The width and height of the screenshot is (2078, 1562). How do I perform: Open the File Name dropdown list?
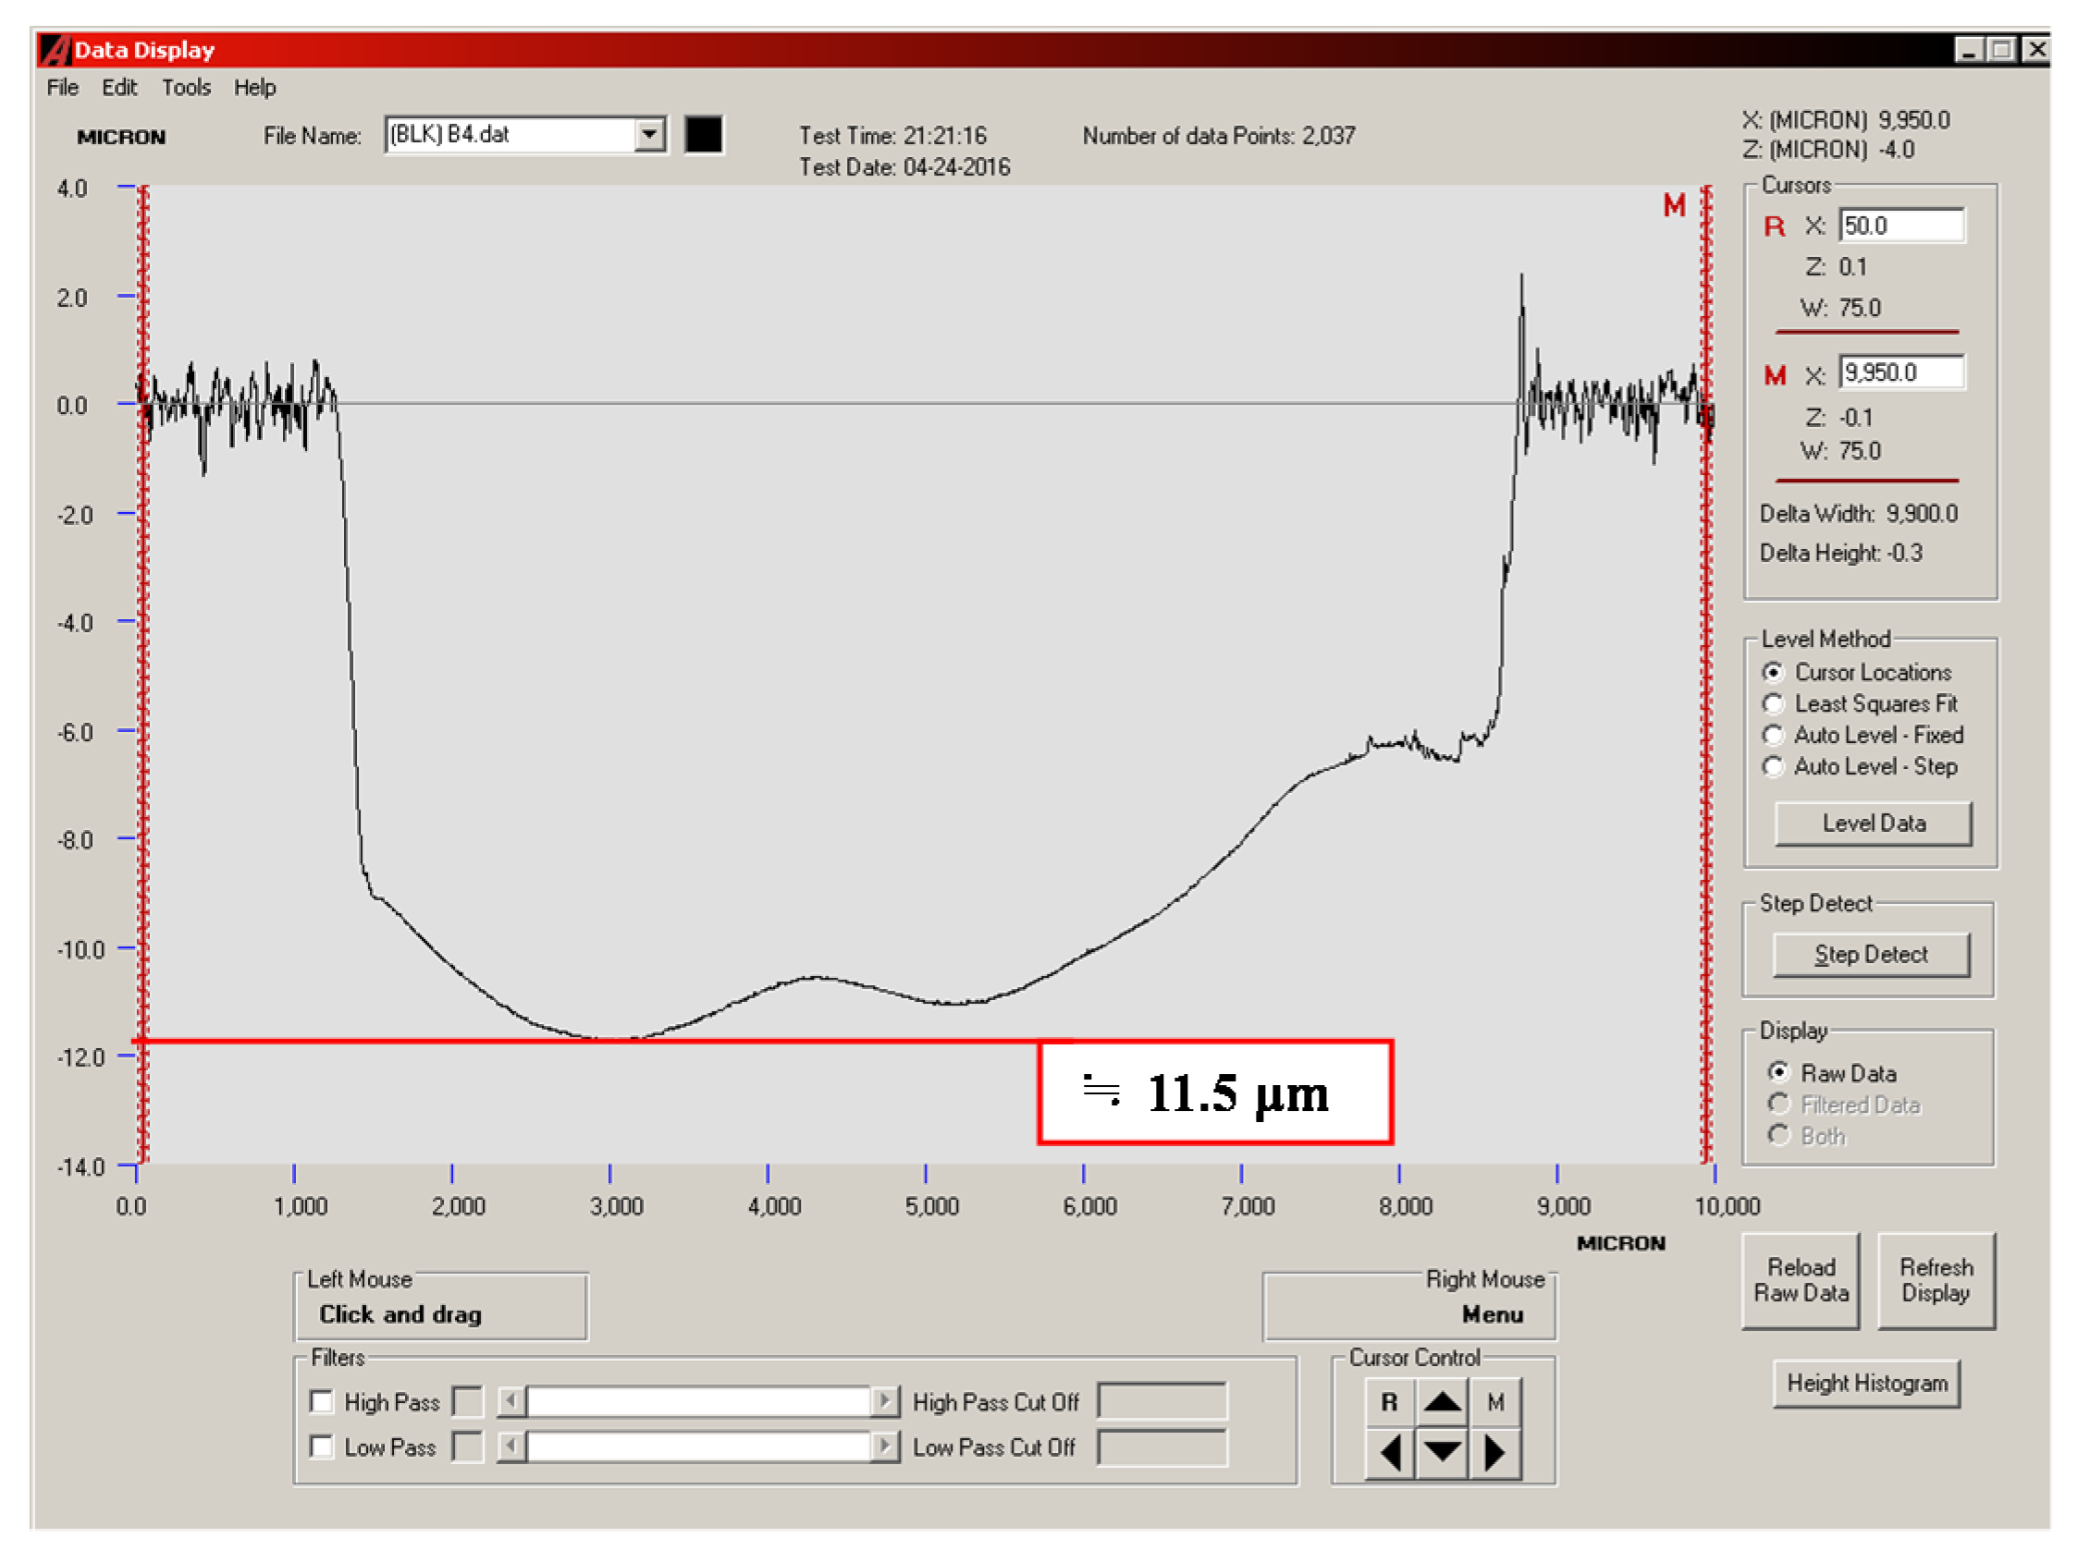point(648,134)
